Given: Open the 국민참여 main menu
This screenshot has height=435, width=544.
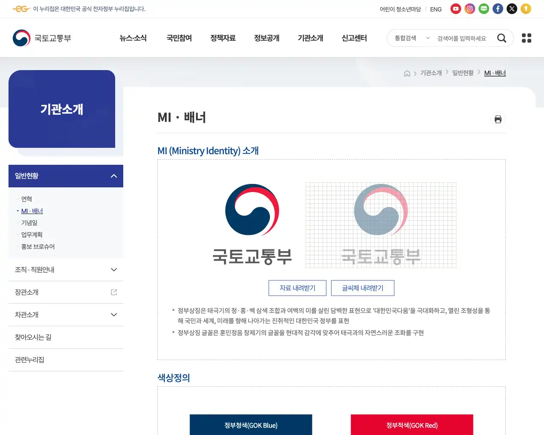Looking at the screenshot, I should tap(179, 38).
